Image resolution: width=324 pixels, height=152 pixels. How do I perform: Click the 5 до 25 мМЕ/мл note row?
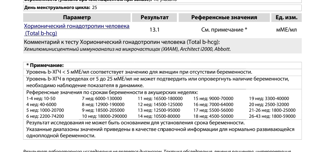click(158, 79)
